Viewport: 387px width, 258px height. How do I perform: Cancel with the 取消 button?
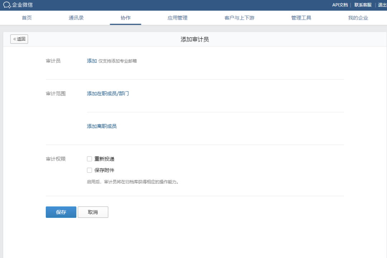pos(93,212)
